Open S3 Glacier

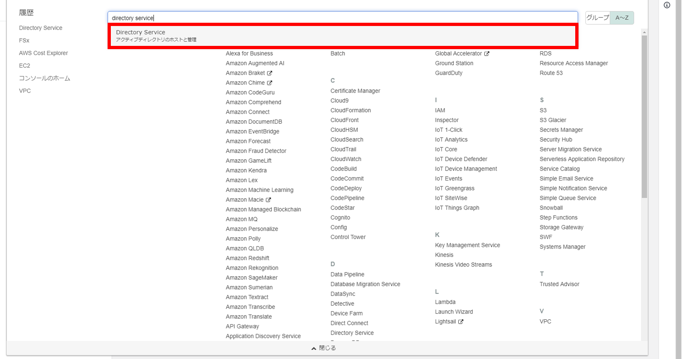(x=553, y=120)
